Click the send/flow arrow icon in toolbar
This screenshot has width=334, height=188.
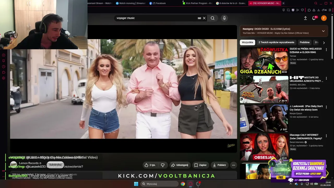click(298, 10)
